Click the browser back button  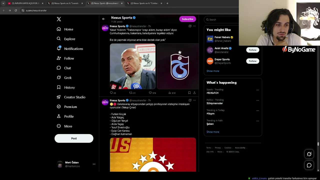point(4,10)
